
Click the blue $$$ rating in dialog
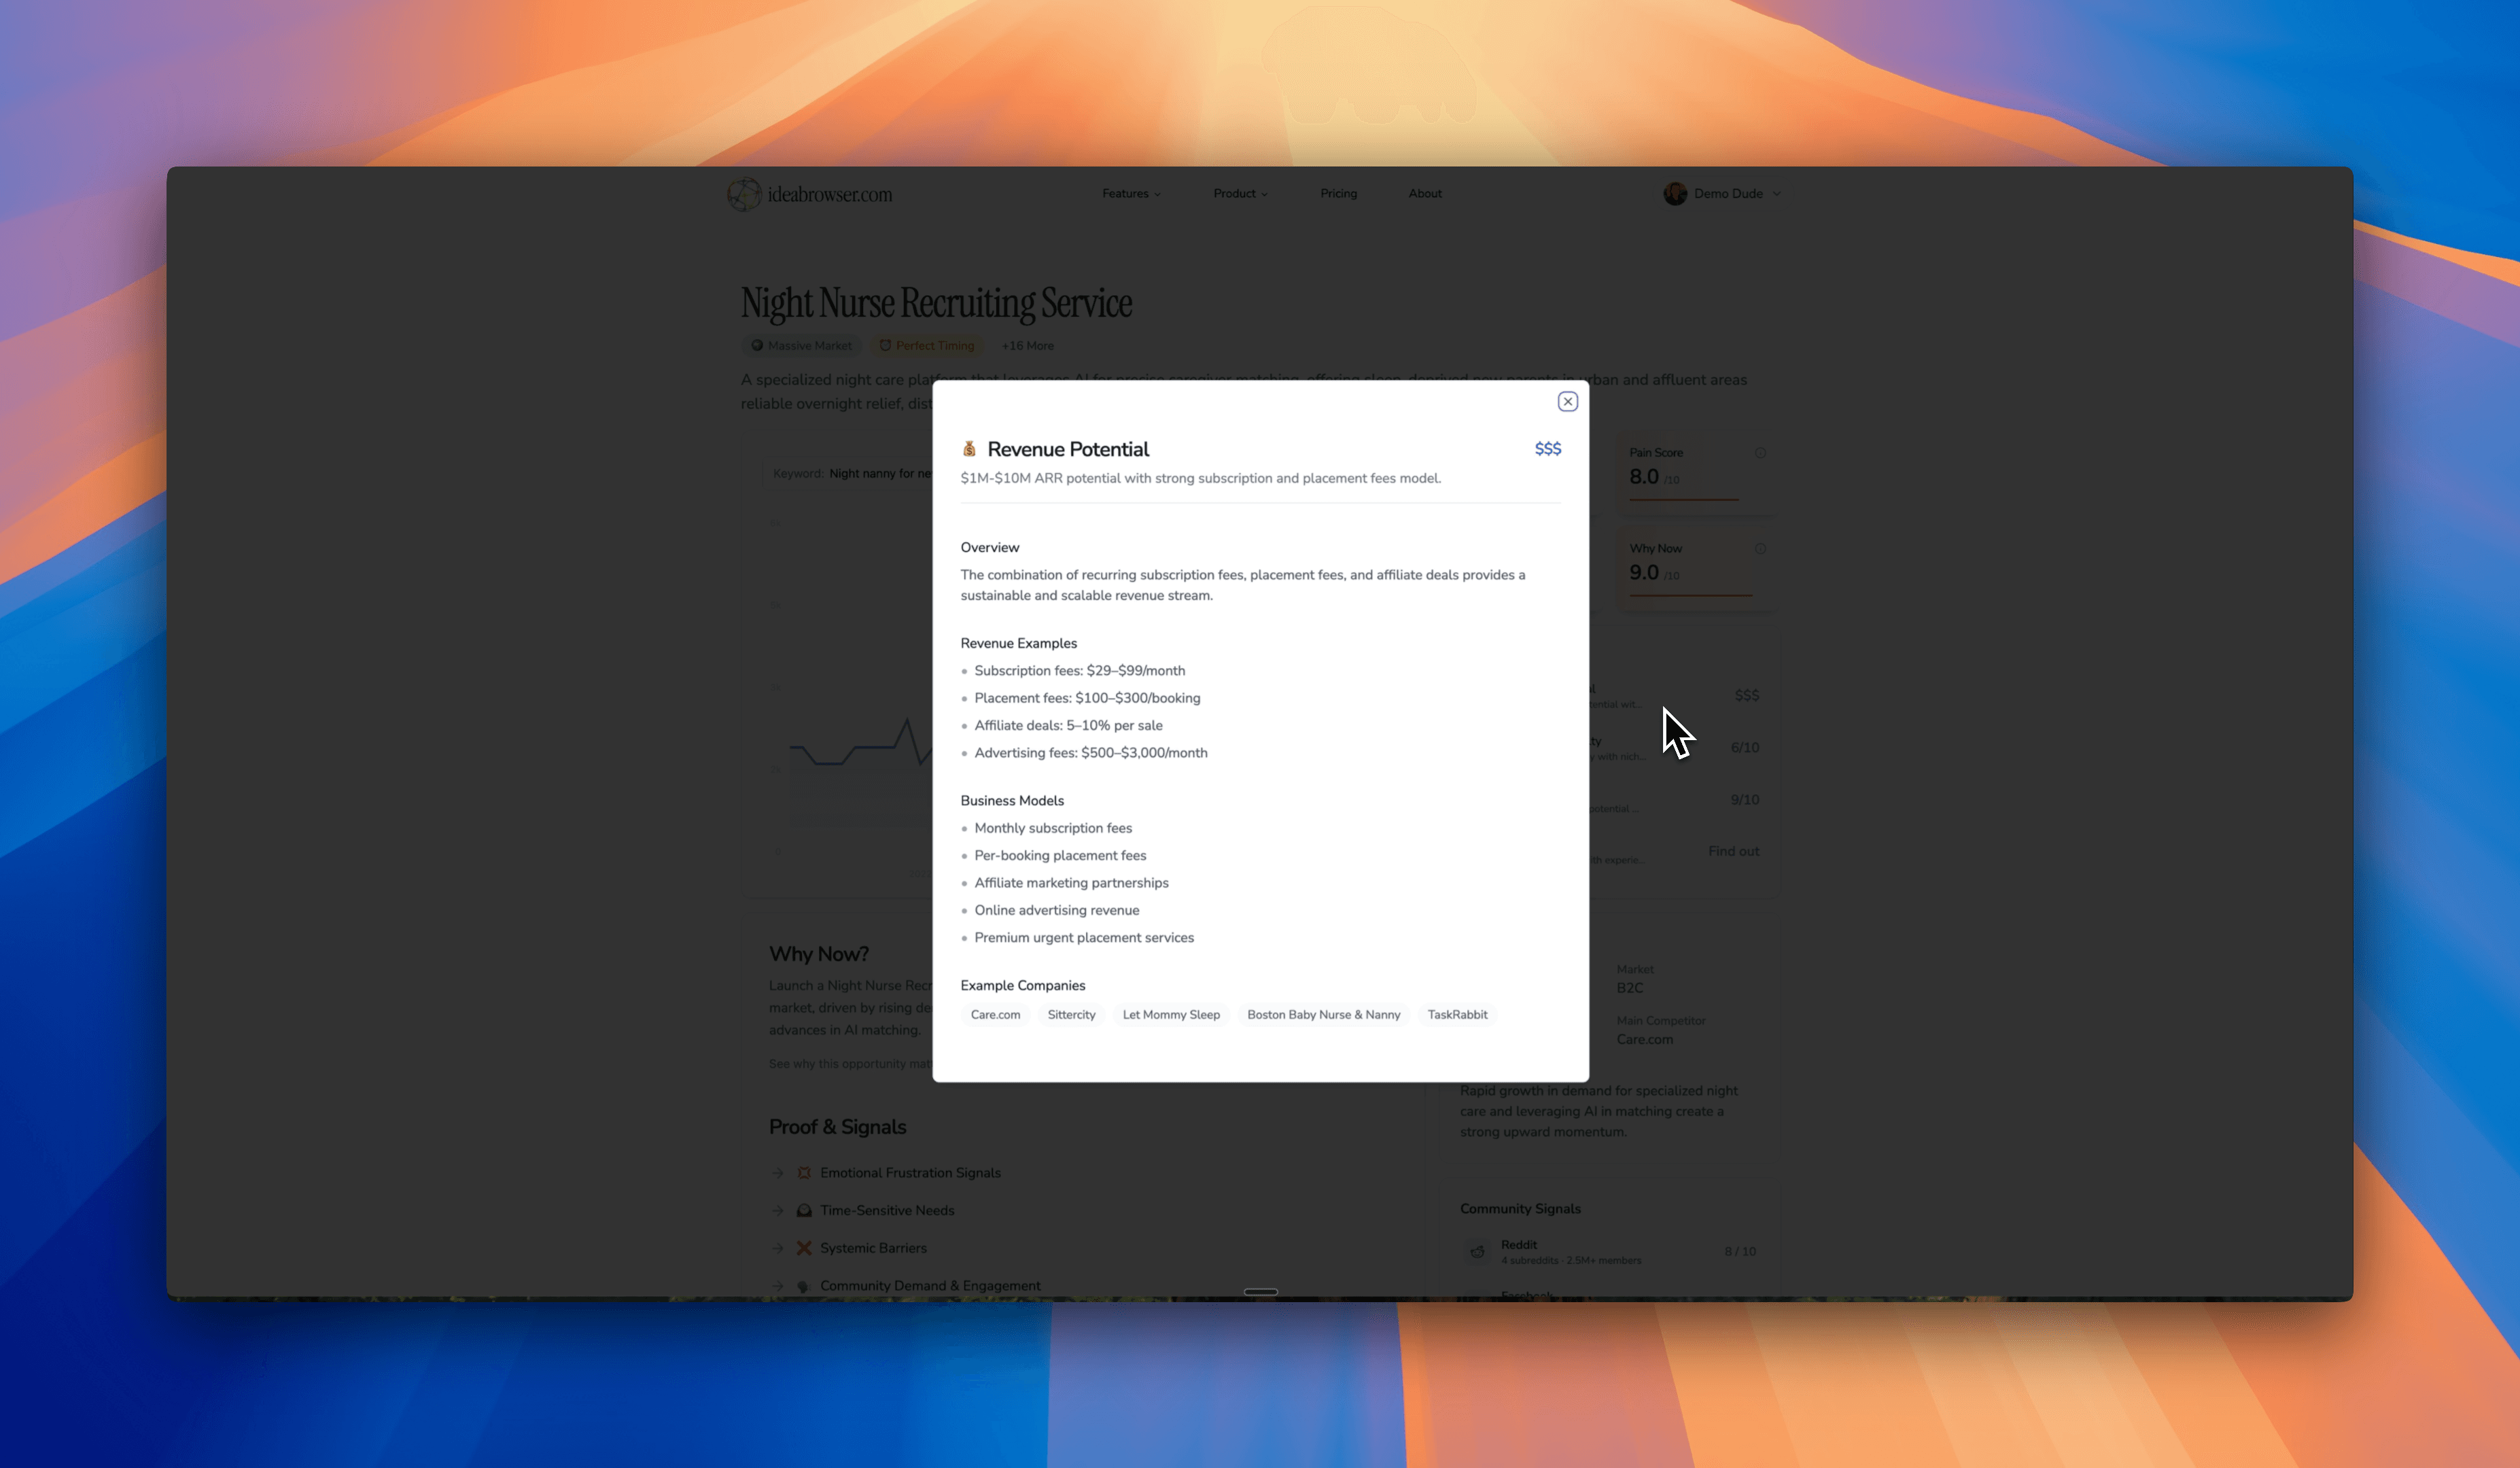[x=1547, y=449]
